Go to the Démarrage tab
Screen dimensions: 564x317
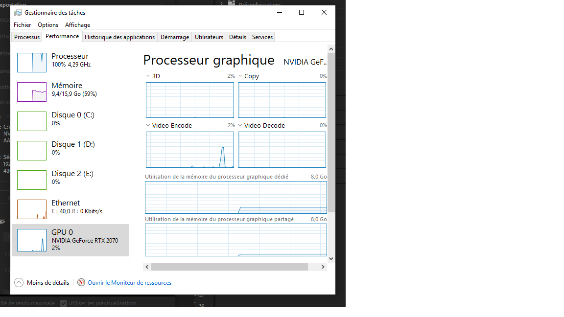[x=174, y=37]
